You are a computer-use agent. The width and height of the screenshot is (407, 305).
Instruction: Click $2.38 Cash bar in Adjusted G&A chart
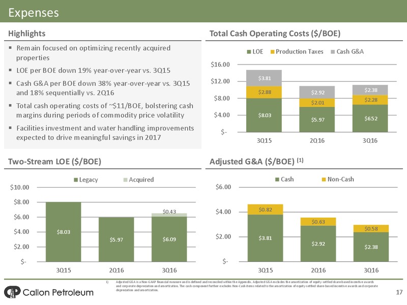pos(371,247)
